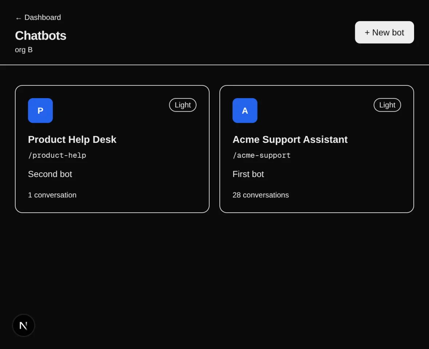
Task: Click the blue A avatar icon
Action: tap(245, 111)
